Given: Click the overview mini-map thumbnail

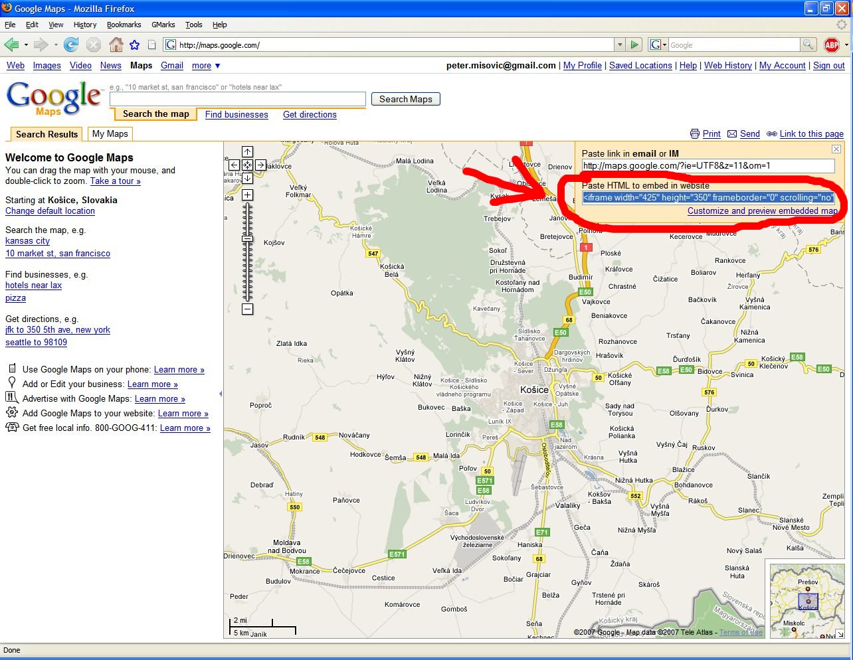Looking at the screenshot, I should tap(806, 601).
